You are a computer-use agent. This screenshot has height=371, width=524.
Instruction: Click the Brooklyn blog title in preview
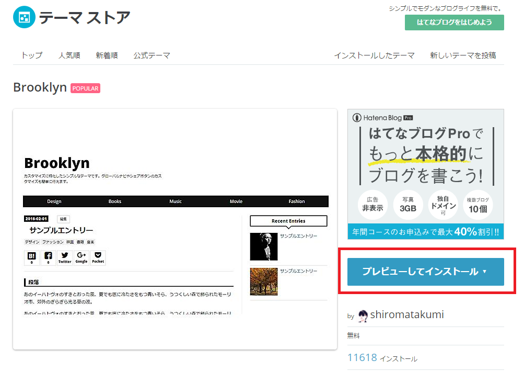pyautogui.click(x=57, y=163)
